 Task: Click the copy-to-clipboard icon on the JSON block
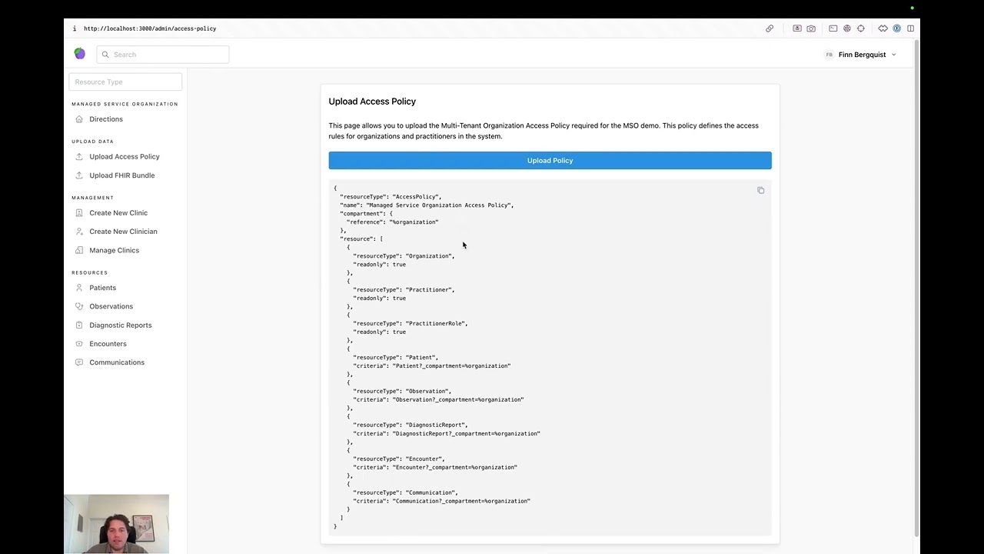pos(761,190)
